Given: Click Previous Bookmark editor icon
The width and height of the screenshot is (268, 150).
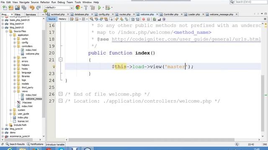Looking at the screenshot, I should 117,19.
